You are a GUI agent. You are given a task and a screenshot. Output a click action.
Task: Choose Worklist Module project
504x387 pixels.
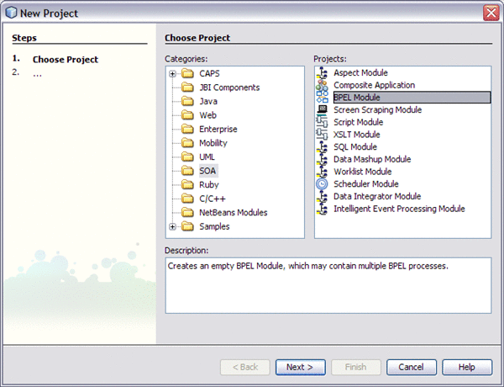(363, 172)
